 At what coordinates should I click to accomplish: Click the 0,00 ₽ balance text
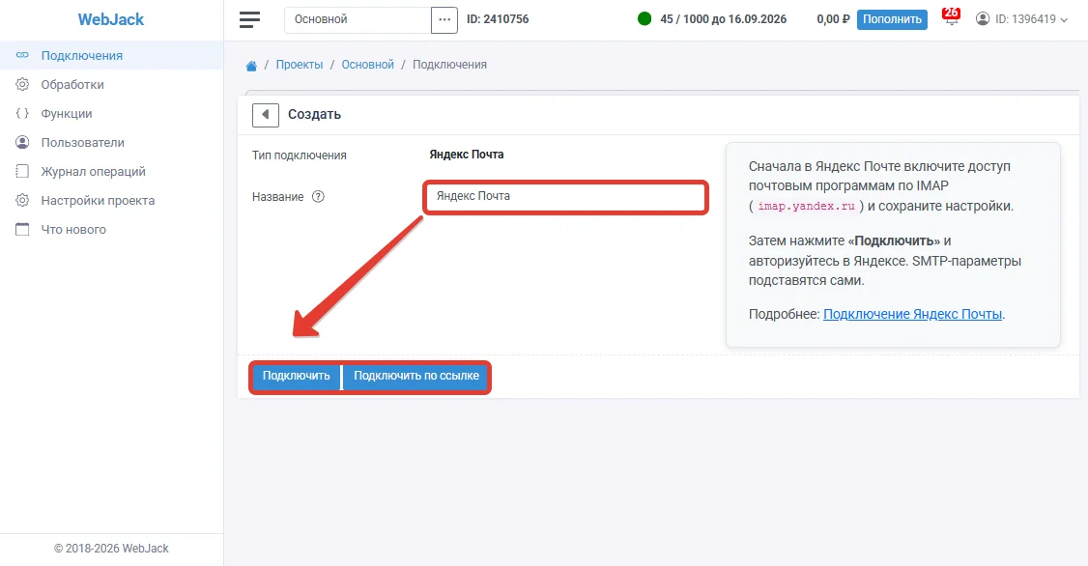pyautogui.click(x=833, y=19)
